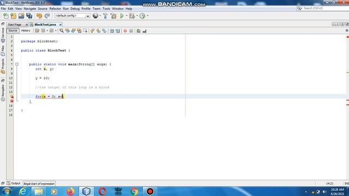
Task: Select the BlockTest.java tab
Action: pyautogui.click(x=45, y=24)
